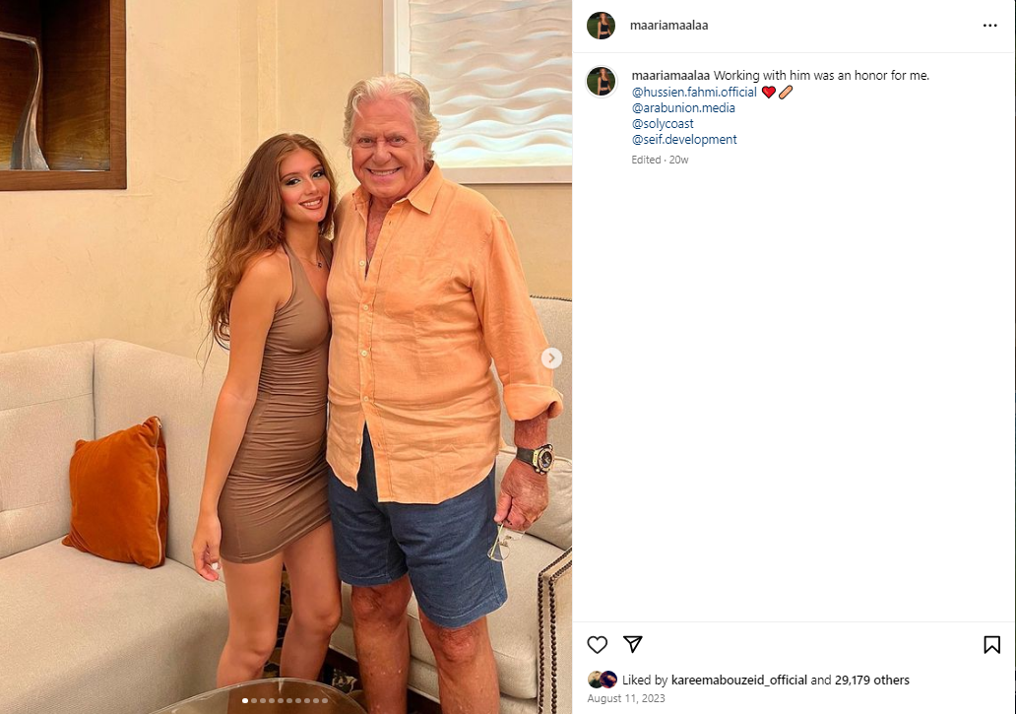The height and width of the screenshot is (714, 1016).
Task: Open the maariamaalaa avatar beside caption
Action: (x=601, y=82)
